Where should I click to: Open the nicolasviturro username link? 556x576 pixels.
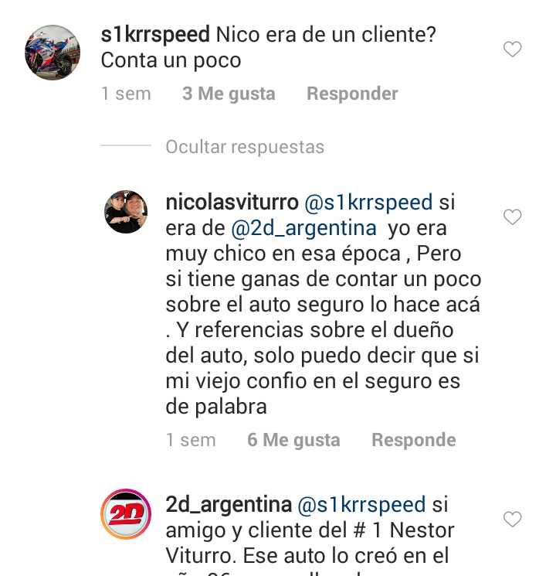click(232, 202)
